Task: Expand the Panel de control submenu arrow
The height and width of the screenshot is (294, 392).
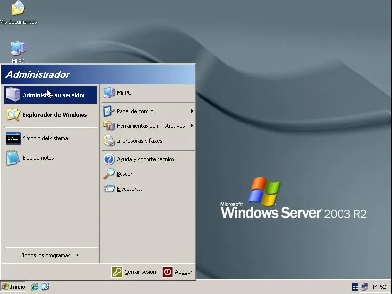Action: point(192,111)
